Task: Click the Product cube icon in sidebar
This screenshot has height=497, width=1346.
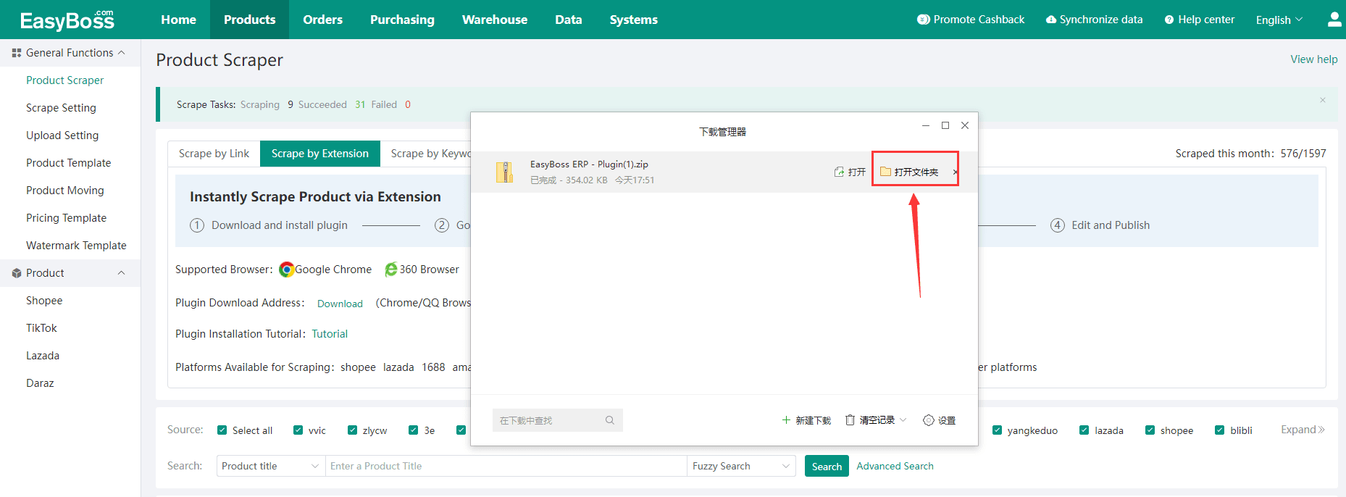Action: point(17,273)
